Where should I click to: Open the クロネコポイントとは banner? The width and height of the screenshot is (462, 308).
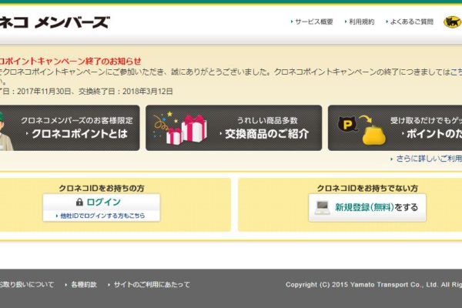pos(69,128)
